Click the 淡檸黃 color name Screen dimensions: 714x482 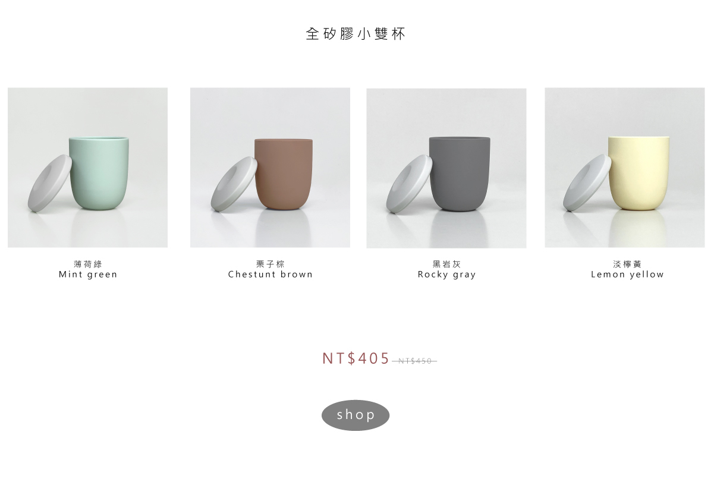pyautogui.click(x=627, y=264)
